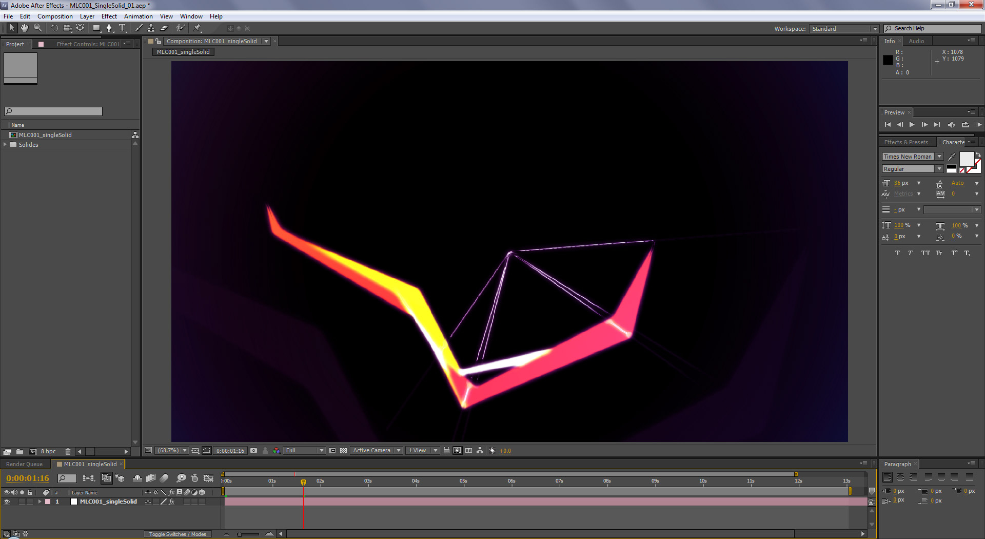
Task: Select the Clone Stamp tool
Action: 151,28
